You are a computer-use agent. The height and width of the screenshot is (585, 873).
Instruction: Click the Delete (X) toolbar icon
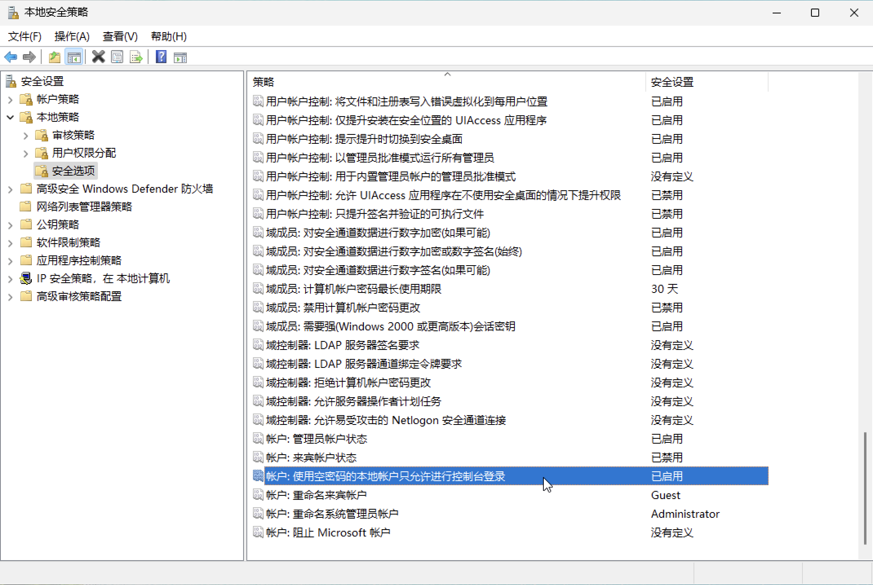pos(98,57)
